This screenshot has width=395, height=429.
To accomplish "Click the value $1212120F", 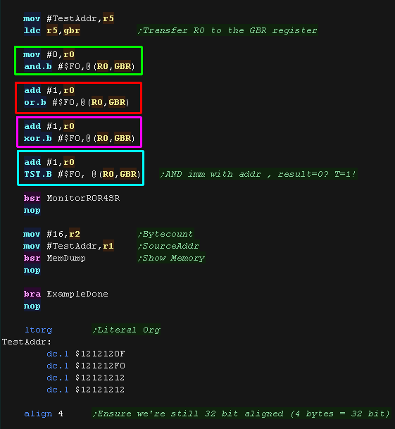I will 100,354.
